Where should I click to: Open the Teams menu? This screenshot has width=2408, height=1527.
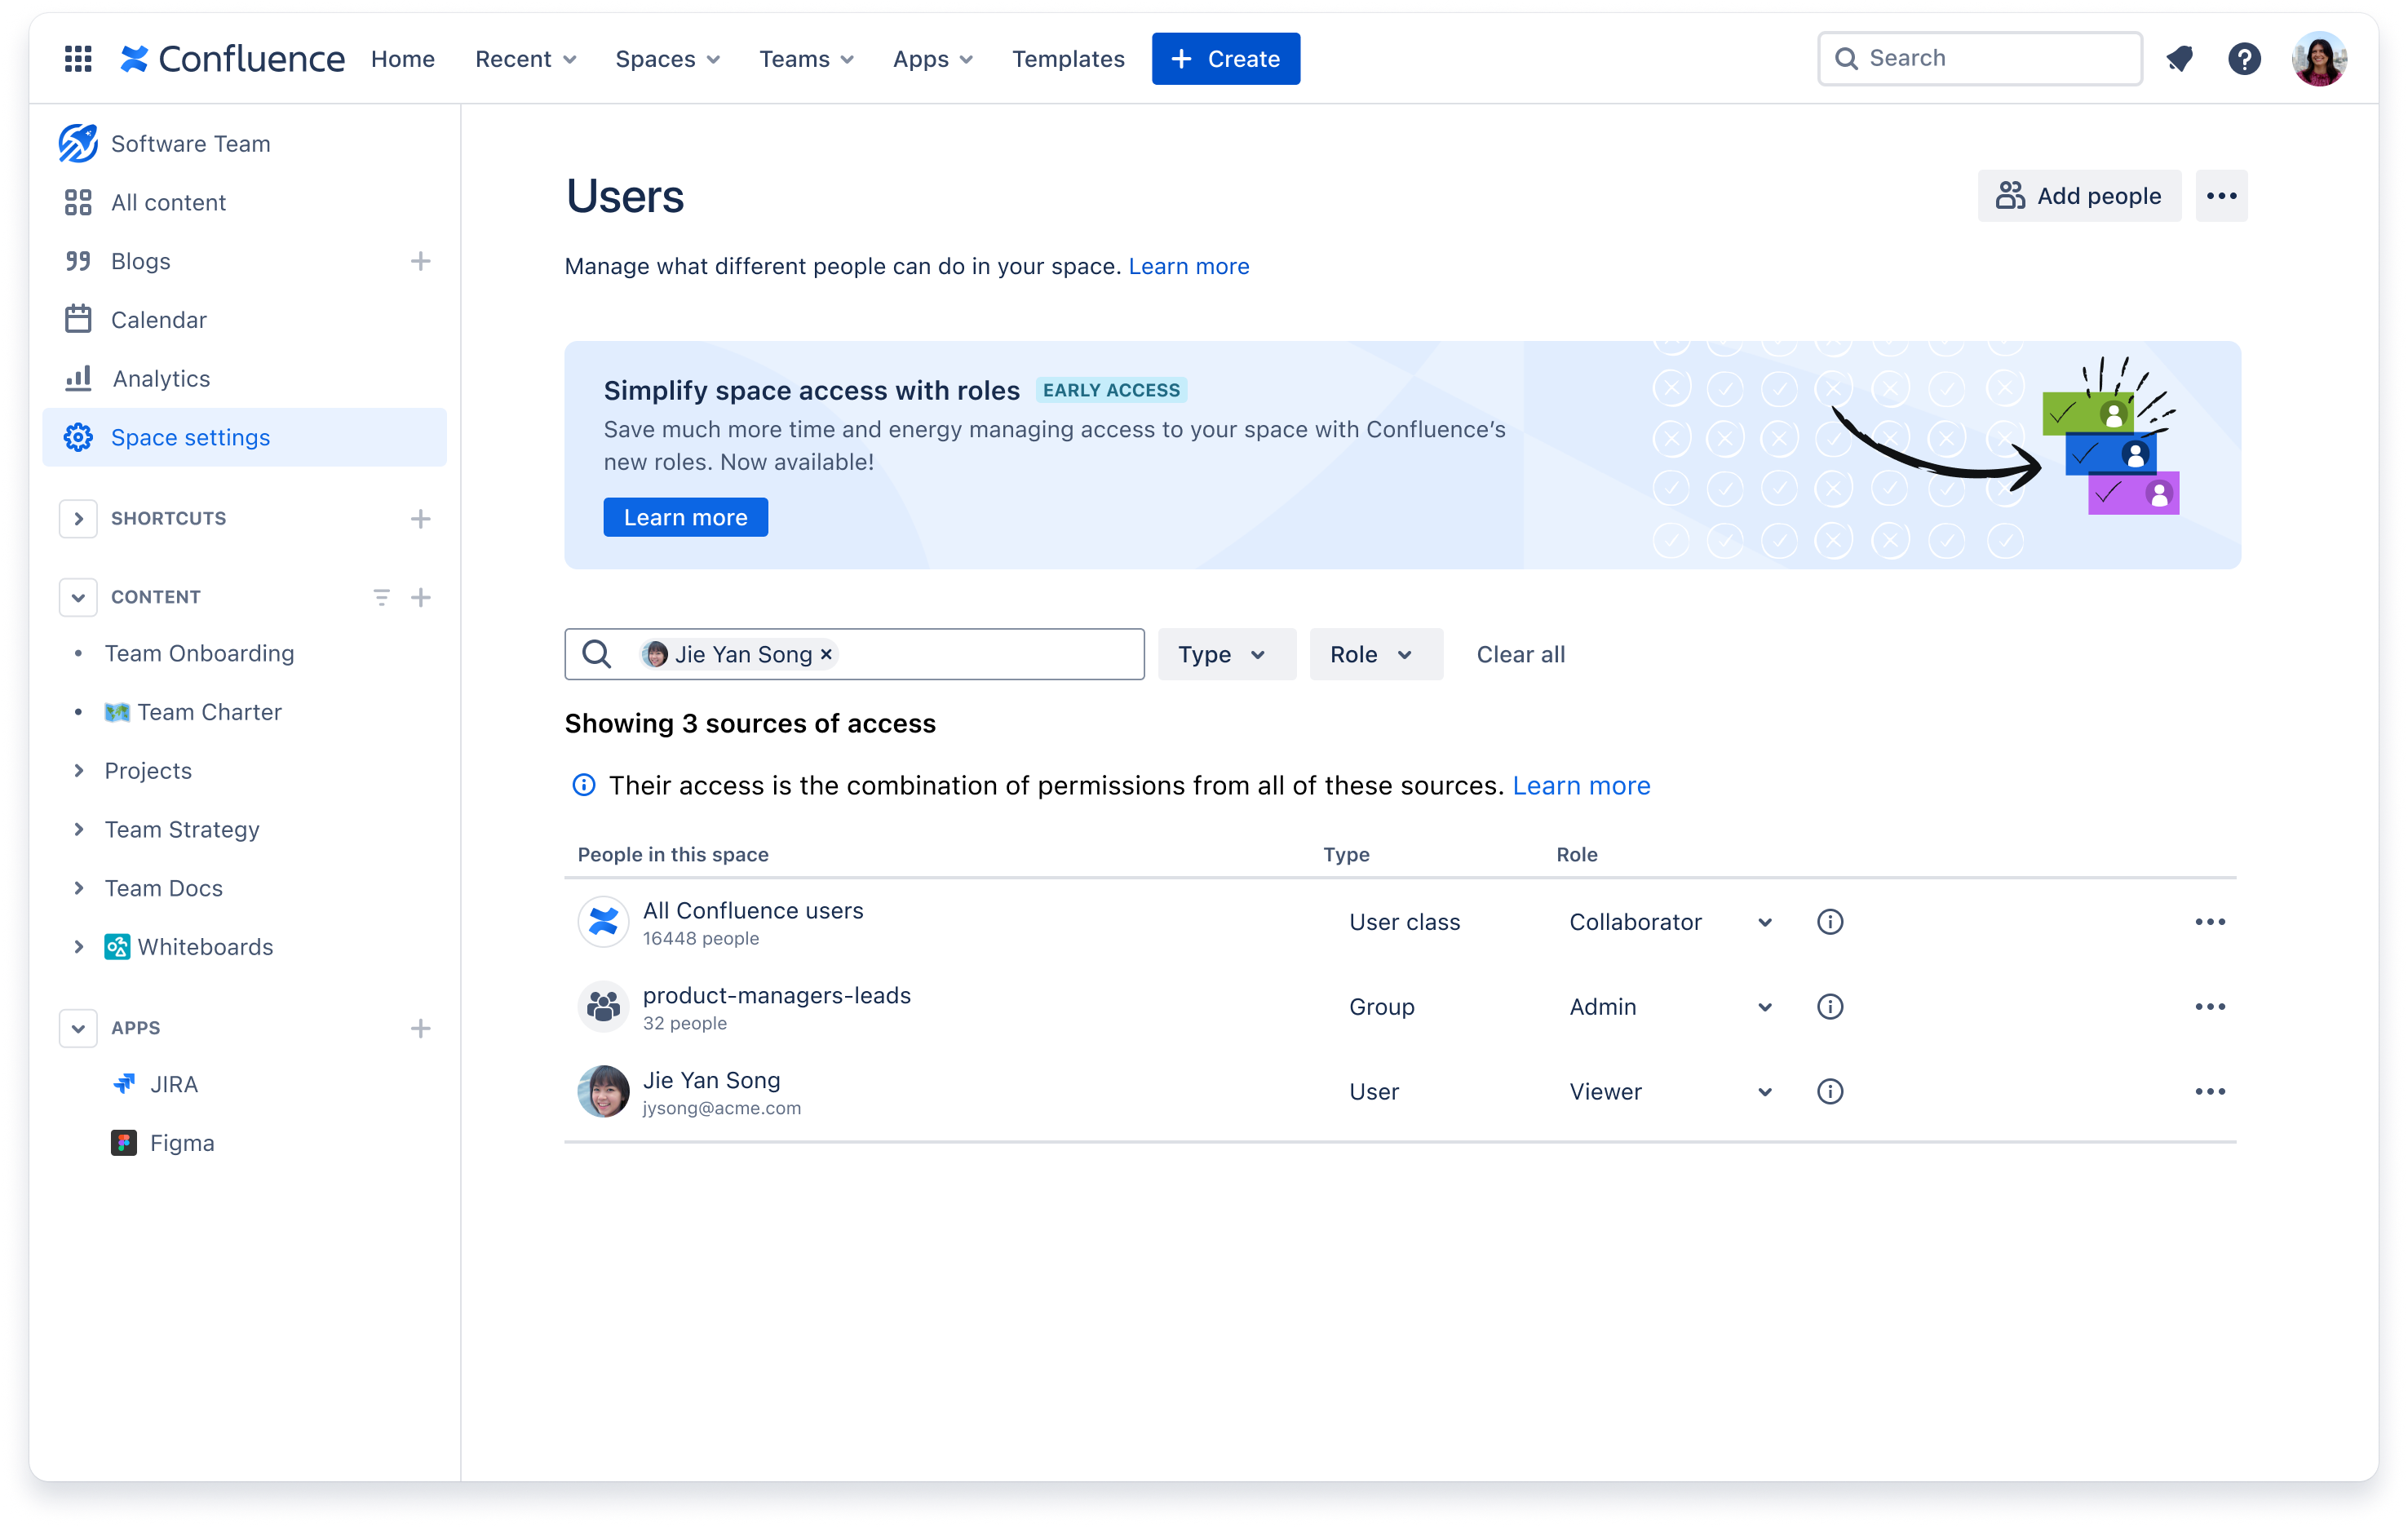click(x=806, y=58)
